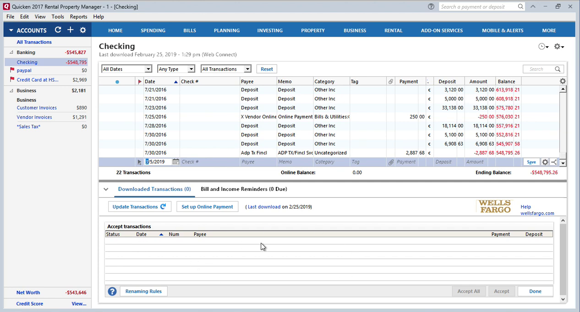The width and height of the screenshot is (580, 312).
Task: Switch to the INVESTING tab
Action: 270,31
